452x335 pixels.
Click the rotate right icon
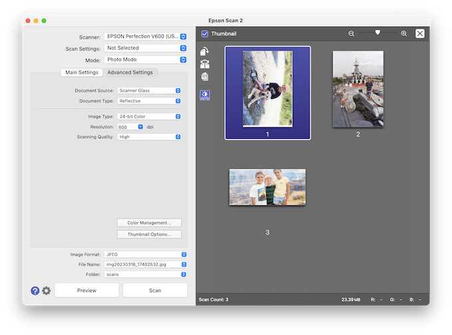204,52
